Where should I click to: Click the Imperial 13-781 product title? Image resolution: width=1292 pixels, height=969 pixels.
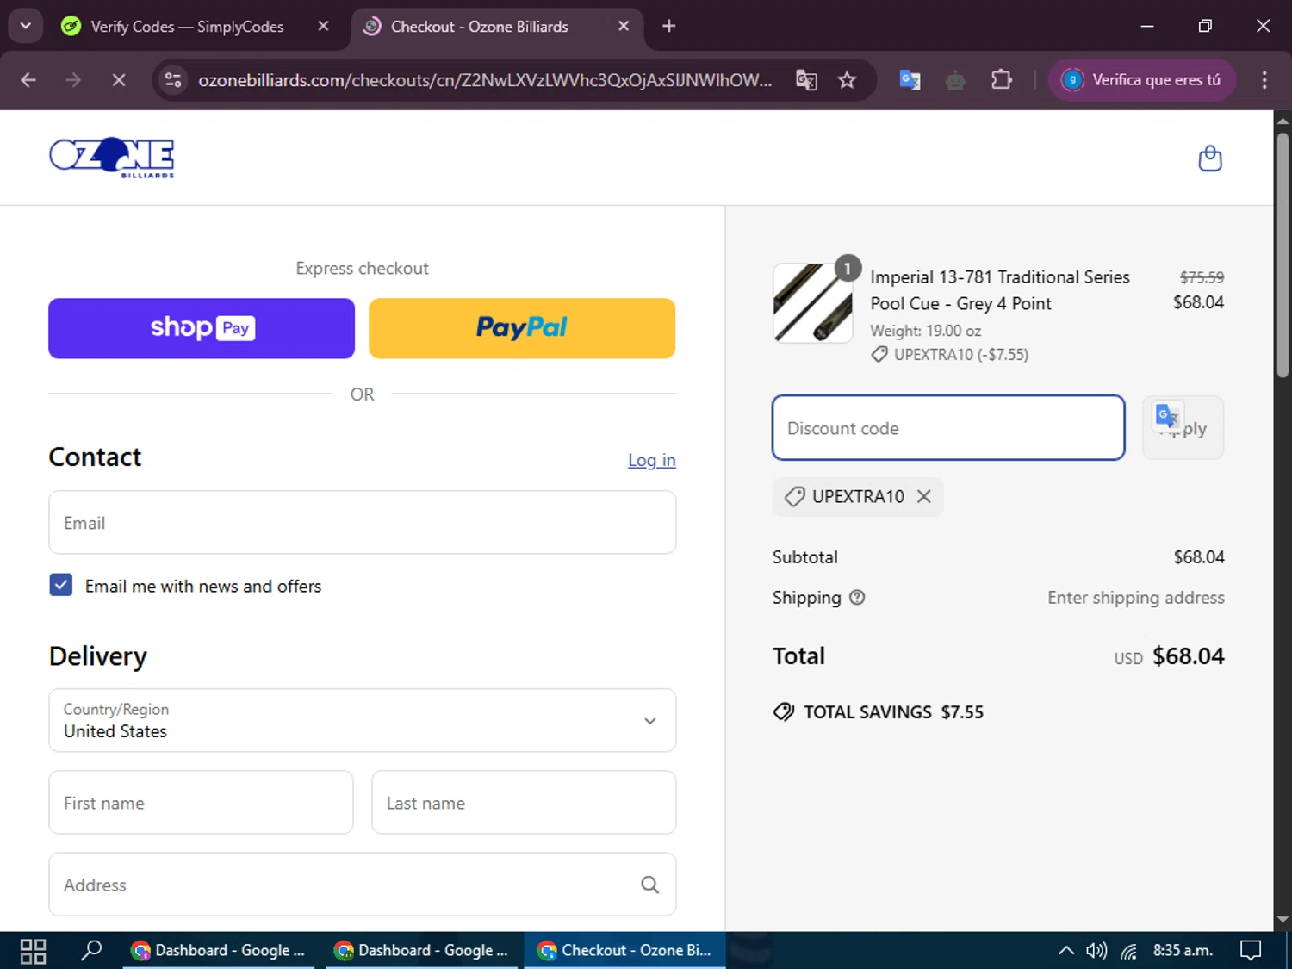(1000, 290)
